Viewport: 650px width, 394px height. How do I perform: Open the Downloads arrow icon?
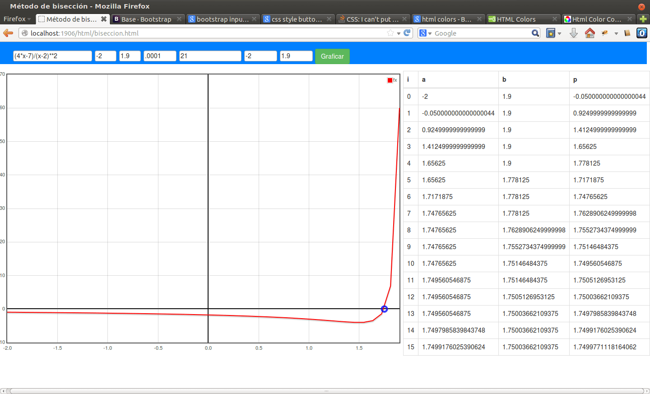click(574, 33)
